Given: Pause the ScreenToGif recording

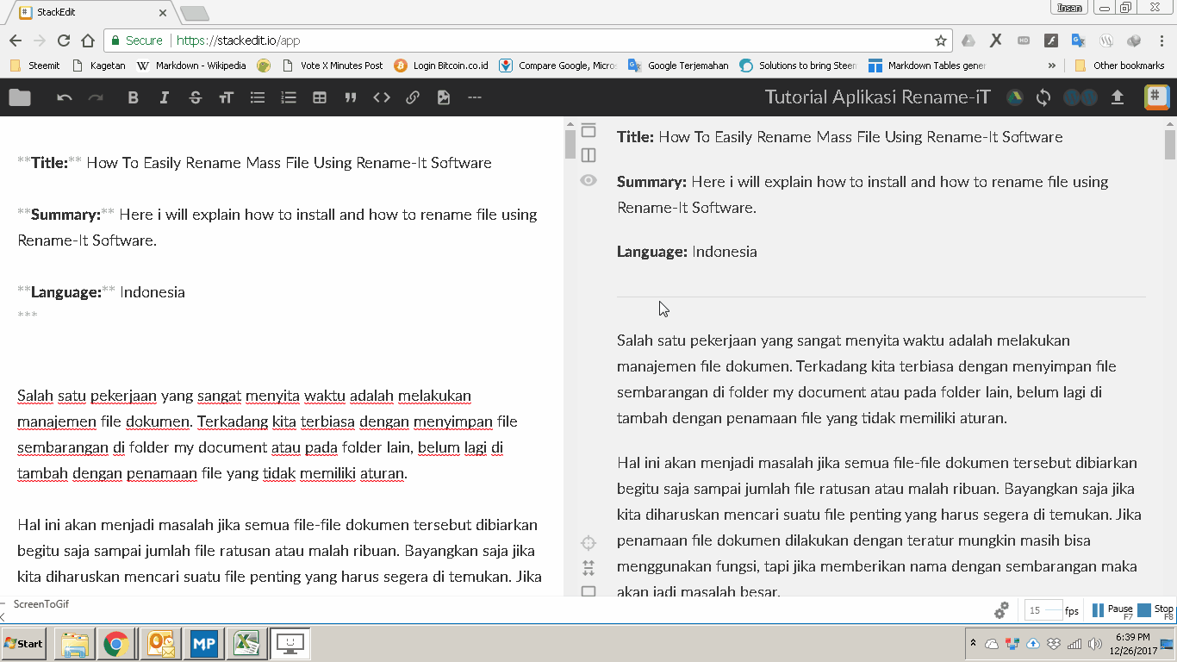Looking at the screenshot, I should point(1112,610).
